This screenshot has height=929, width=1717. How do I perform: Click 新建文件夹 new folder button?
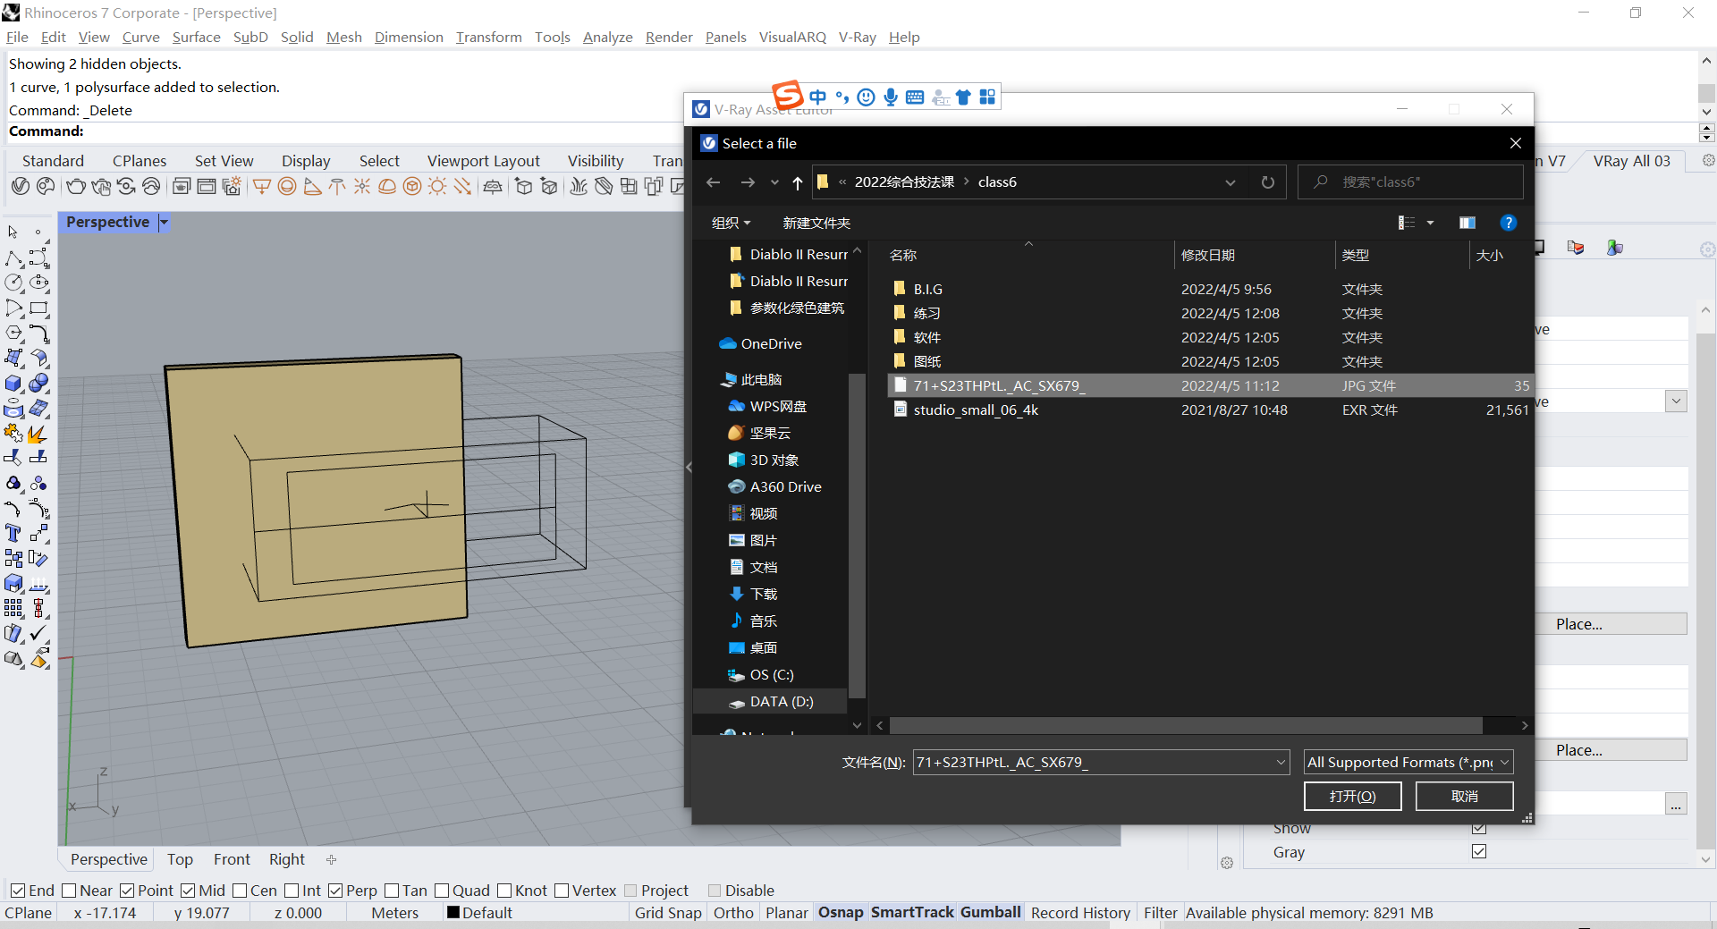[x=816, y=223]
